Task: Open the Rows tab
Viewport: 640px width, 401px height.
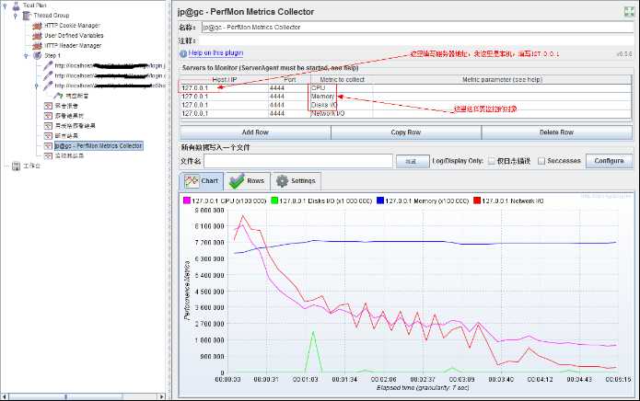Action: coord(247,181)
